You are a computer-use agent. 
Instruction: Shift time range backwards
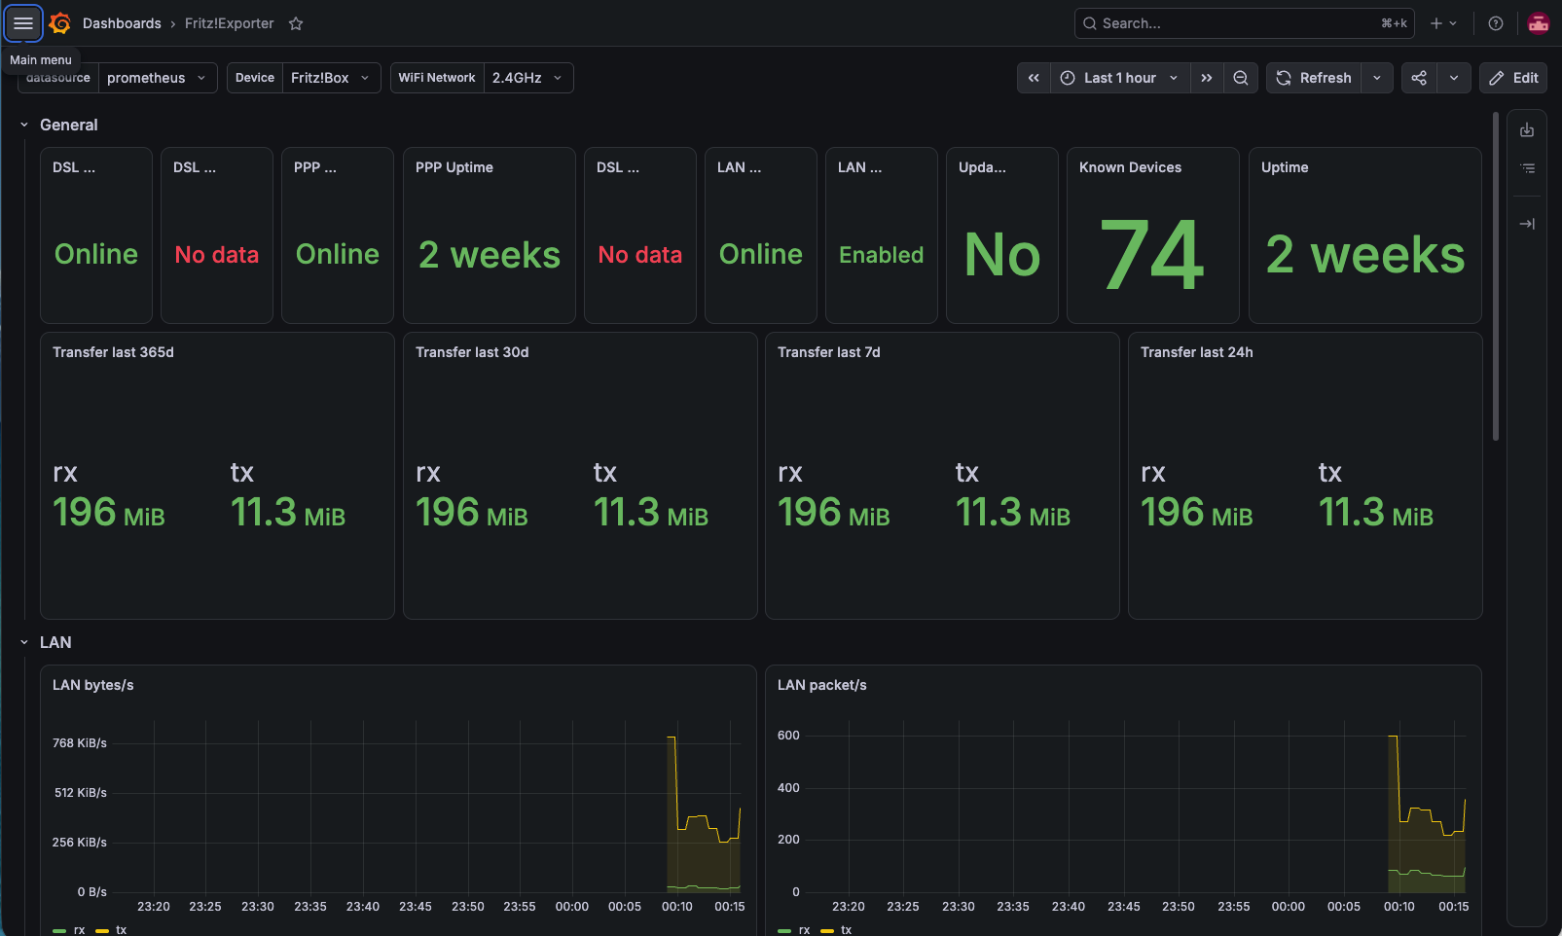click(x=1034, y=78)
